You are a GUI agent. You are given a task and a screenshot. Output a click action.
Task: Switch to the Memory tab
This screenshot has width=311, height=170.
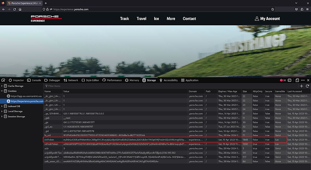pyautogui.click(x=132, y=81)
